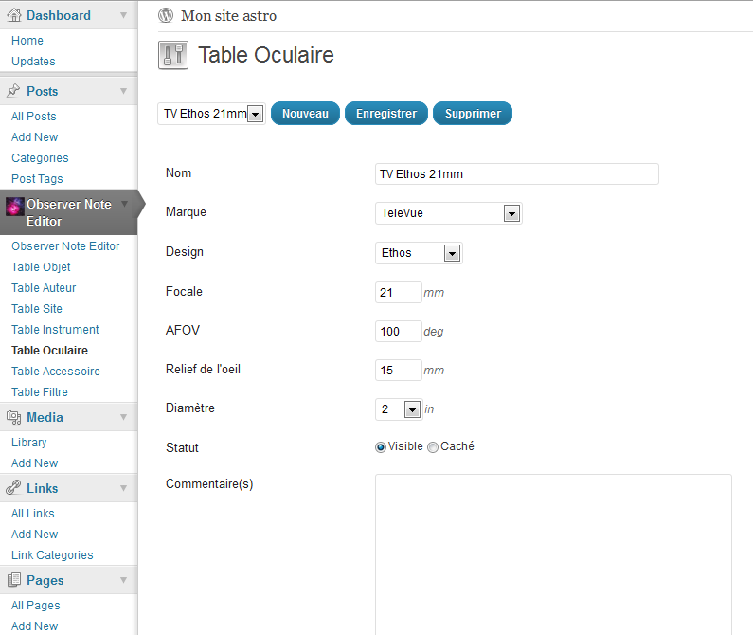Click the WordPress logo icon
753x635 pixels.
pyautogui.click(x=167, y=15)
